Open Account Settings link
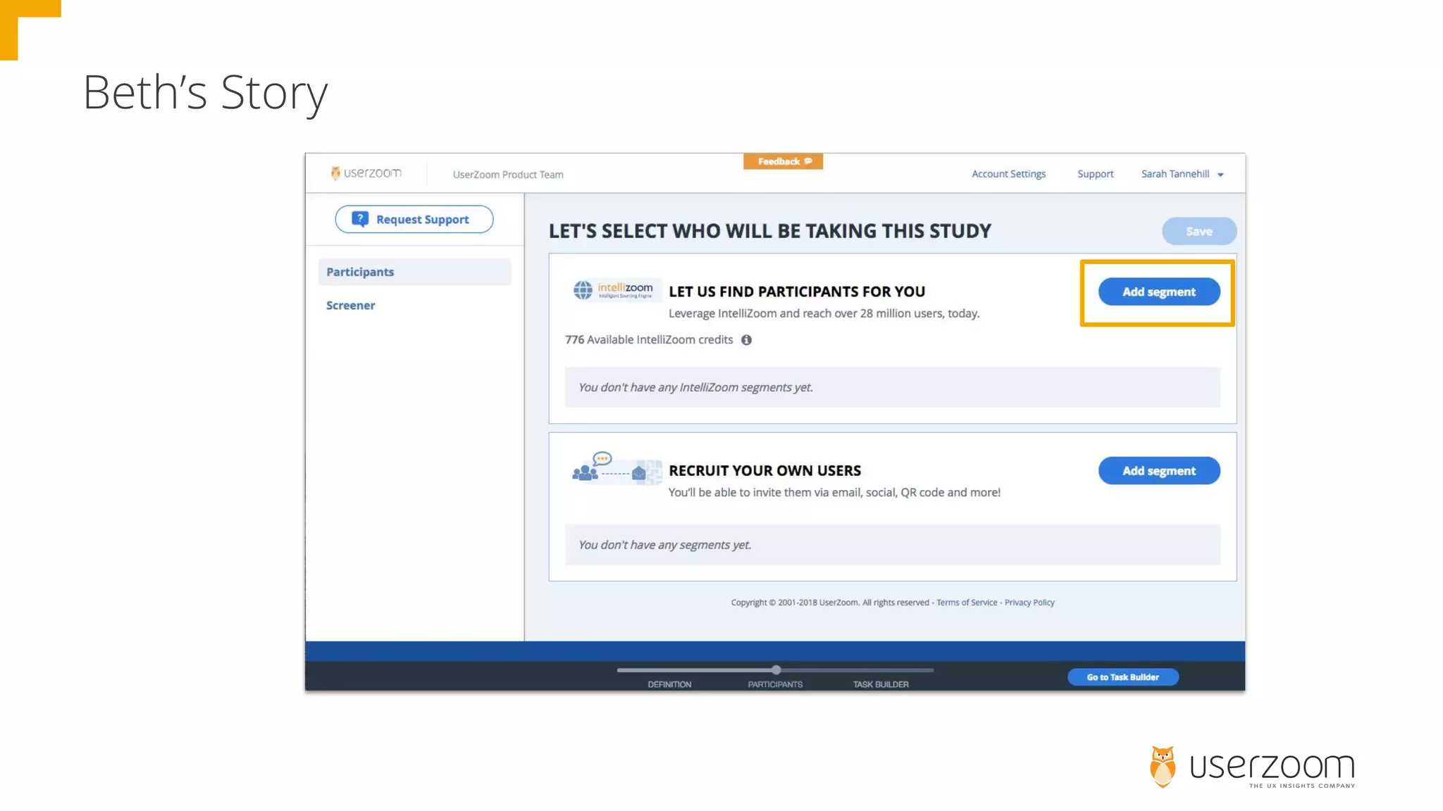The width and height of the screenshot is (1443, 811). (1008, 174)
